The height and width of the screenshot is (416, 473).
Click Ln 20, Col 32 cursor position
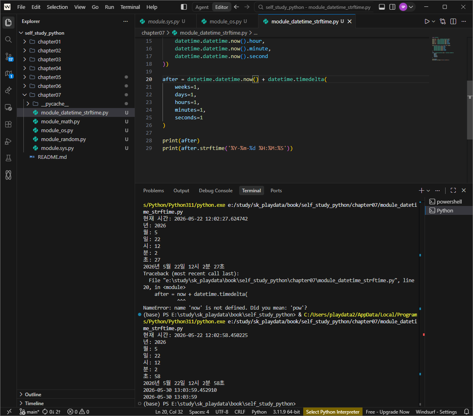169,412
